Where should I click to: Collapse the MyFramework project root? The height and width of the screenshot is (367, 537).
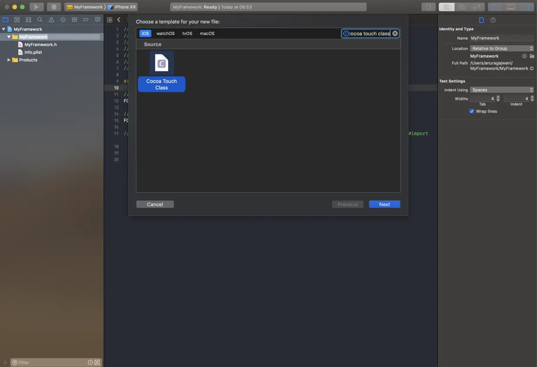[x=4, y=29]
